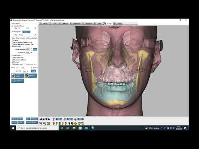Click the green fit-to-window icon

click(49, 123)
